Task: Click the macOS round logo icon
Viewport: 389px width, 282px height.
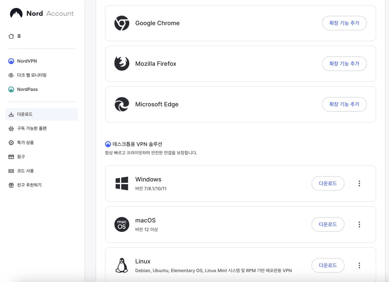Action: point(122,224)
